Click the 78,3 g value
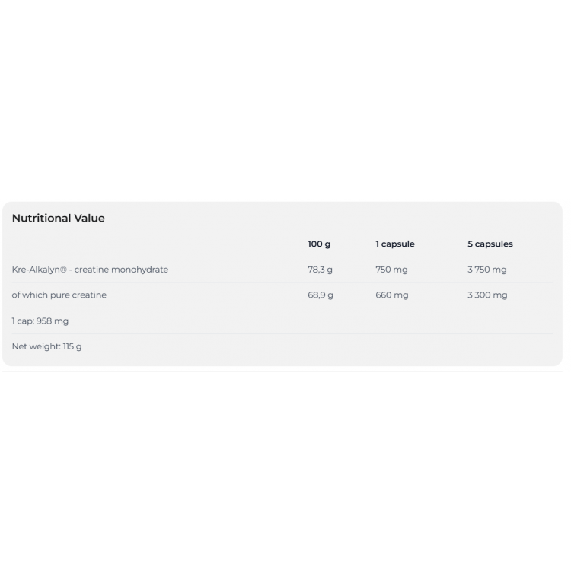Viewport: 571px width, 571px height. tap(320, 270)
